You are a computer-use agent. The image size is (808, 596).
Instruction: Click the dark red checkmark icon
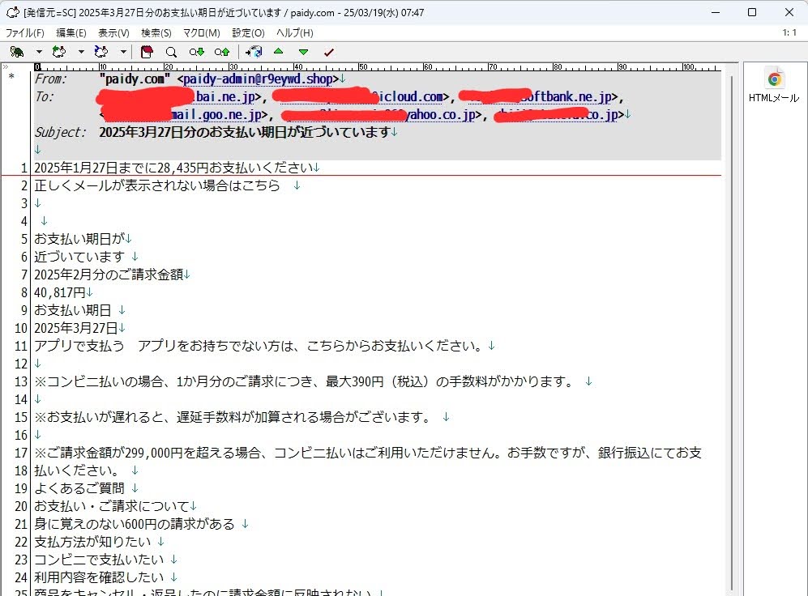328,52
